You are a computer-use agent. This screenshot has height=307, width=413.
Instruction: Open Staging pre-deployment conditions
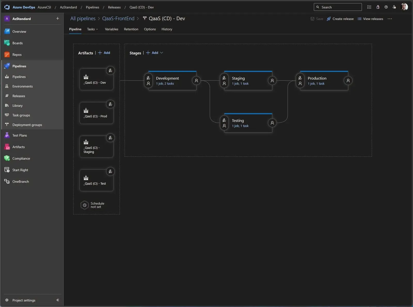pyautogui.click(x=224, y=81)
